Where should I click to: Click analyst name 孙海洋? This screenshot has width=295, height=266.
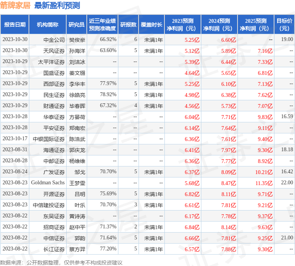pos(77,51)
